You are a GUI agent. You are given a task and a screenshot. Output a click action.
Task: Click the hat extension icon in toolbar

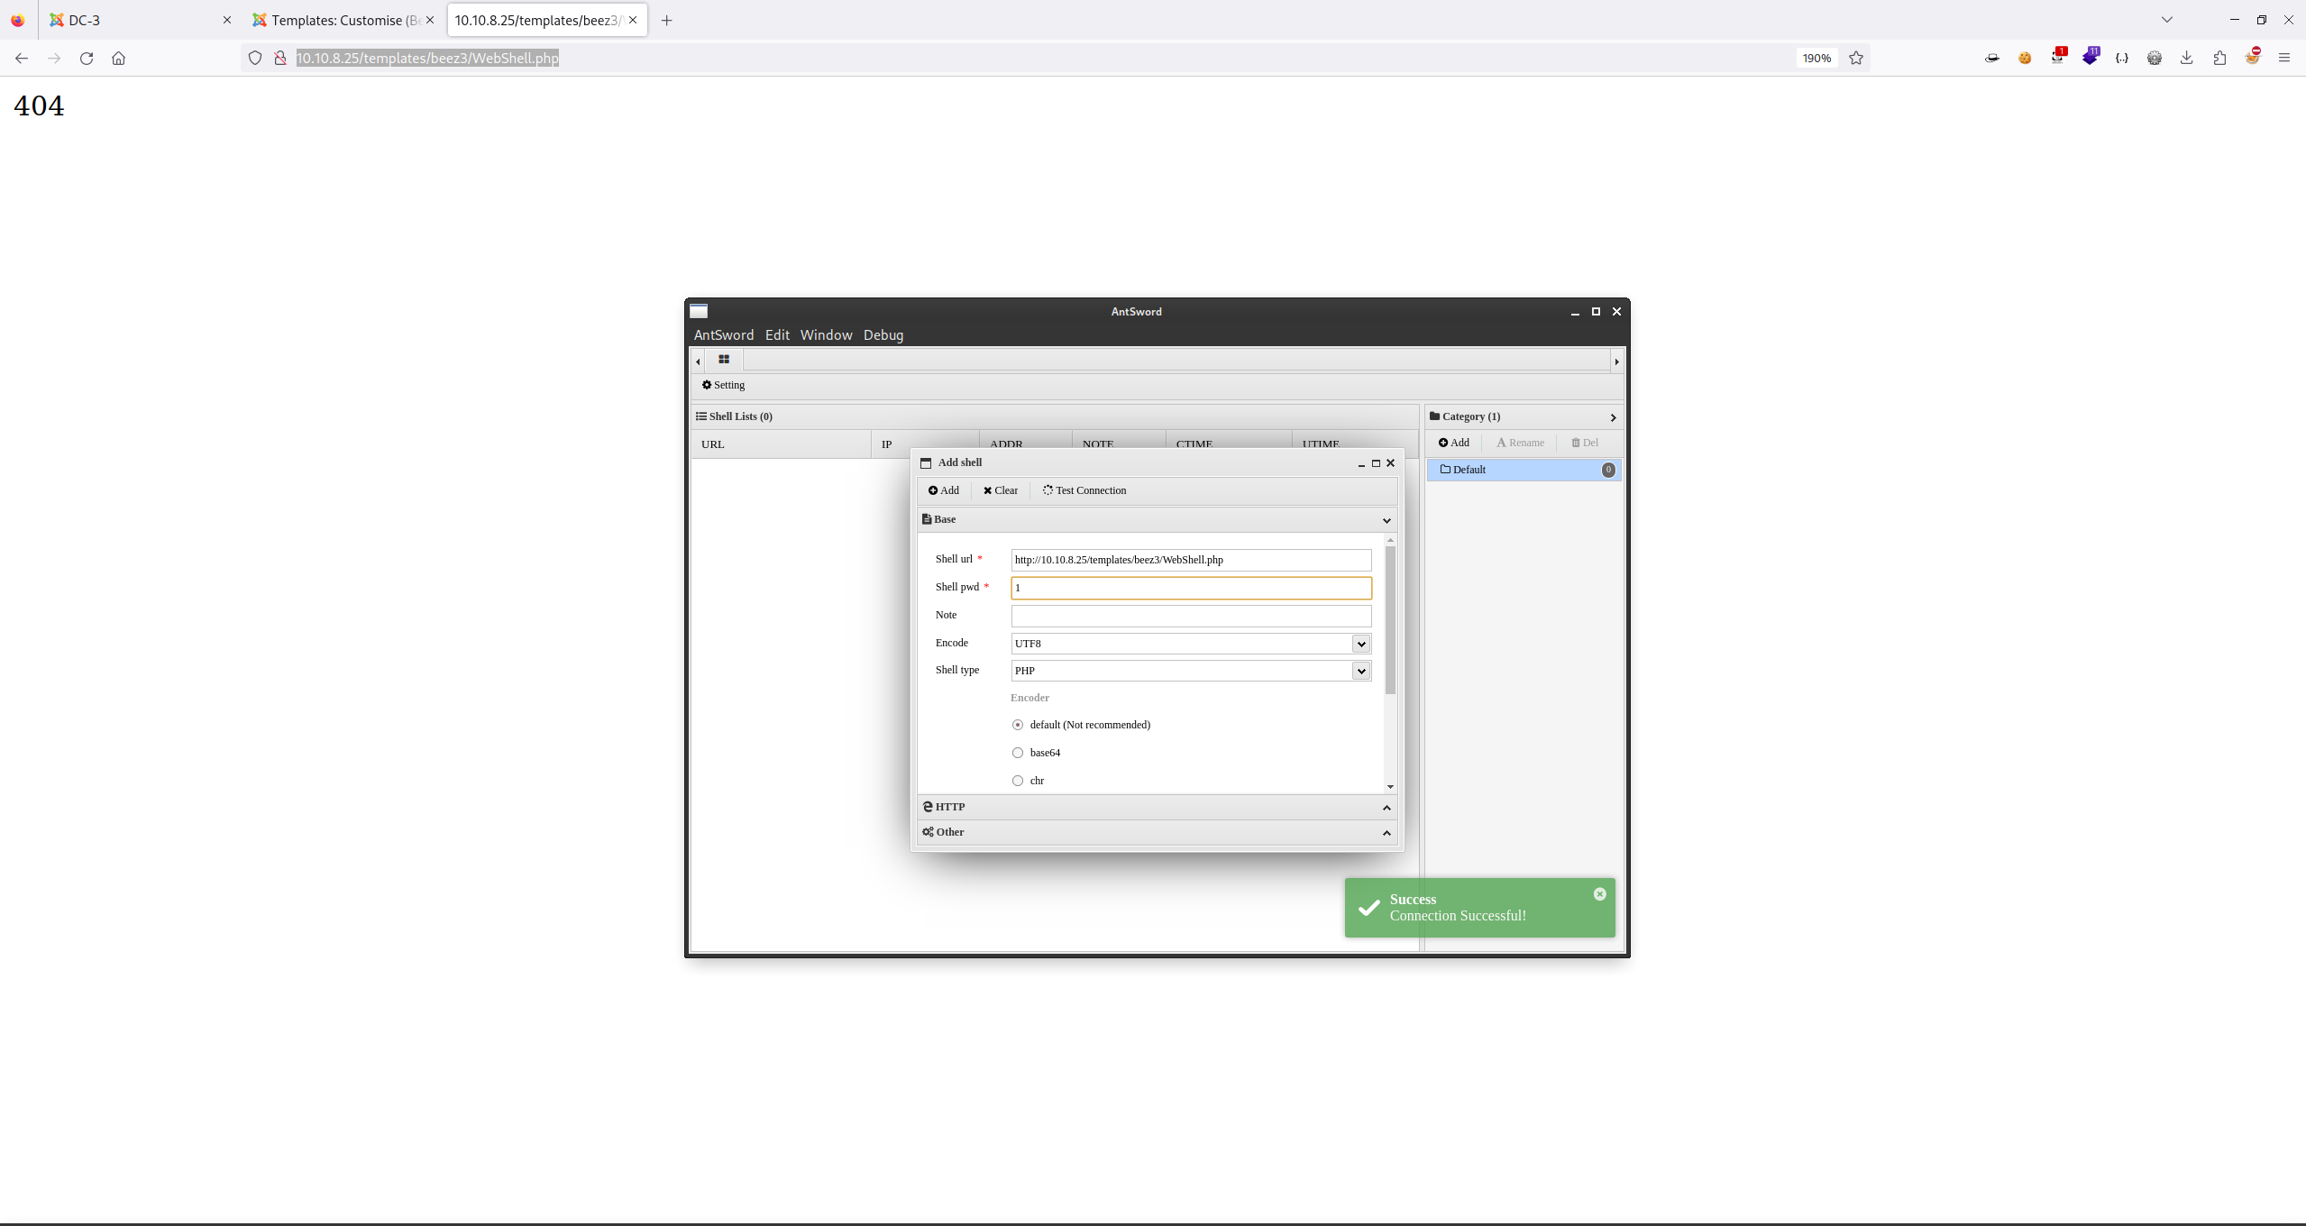[1992, 58]
